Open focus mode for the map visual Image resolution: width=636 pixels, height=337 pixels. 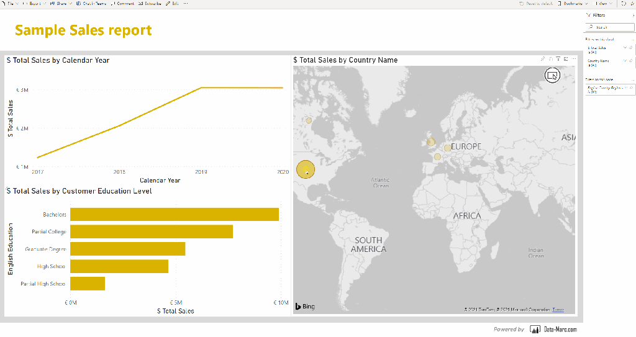tap(566, 59)
